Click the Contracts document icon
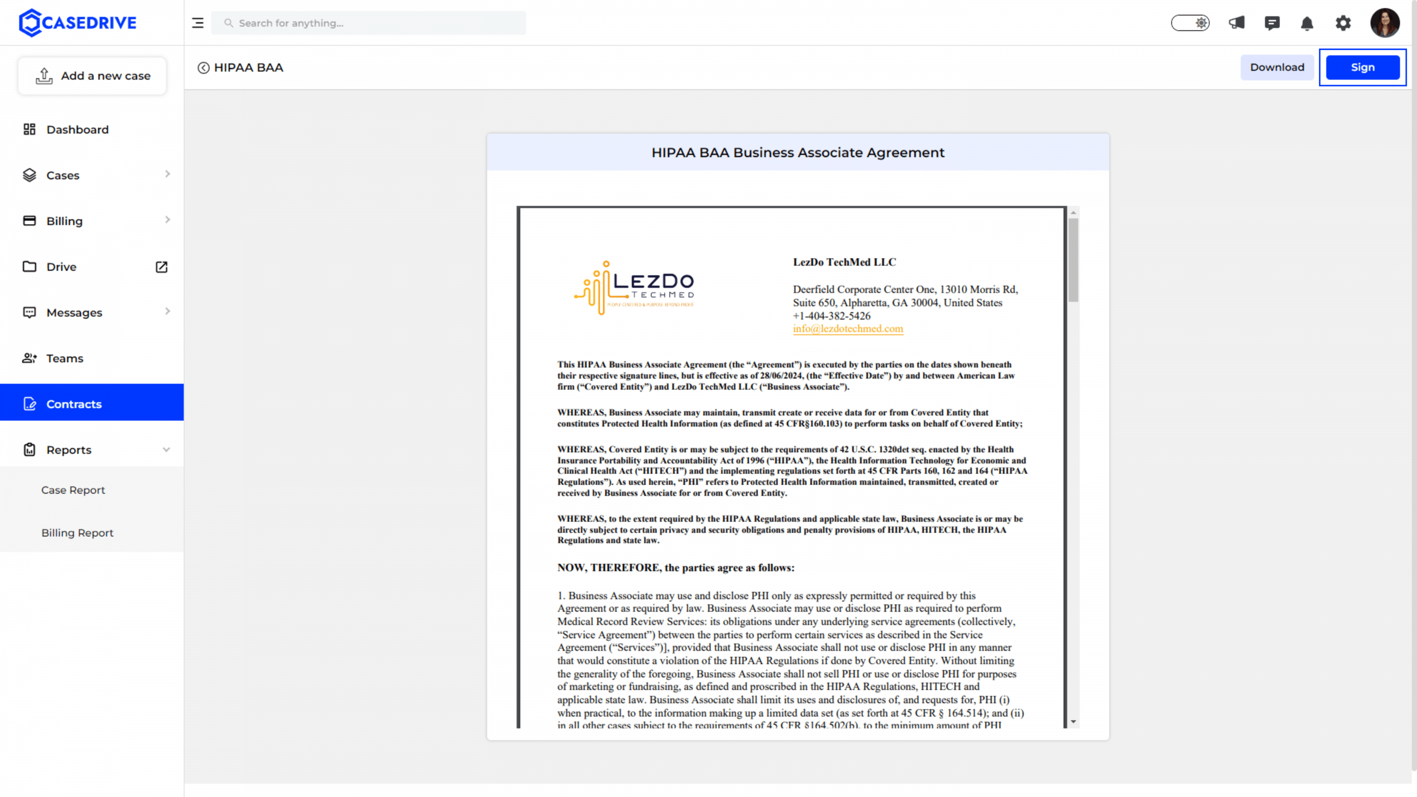 30,404
